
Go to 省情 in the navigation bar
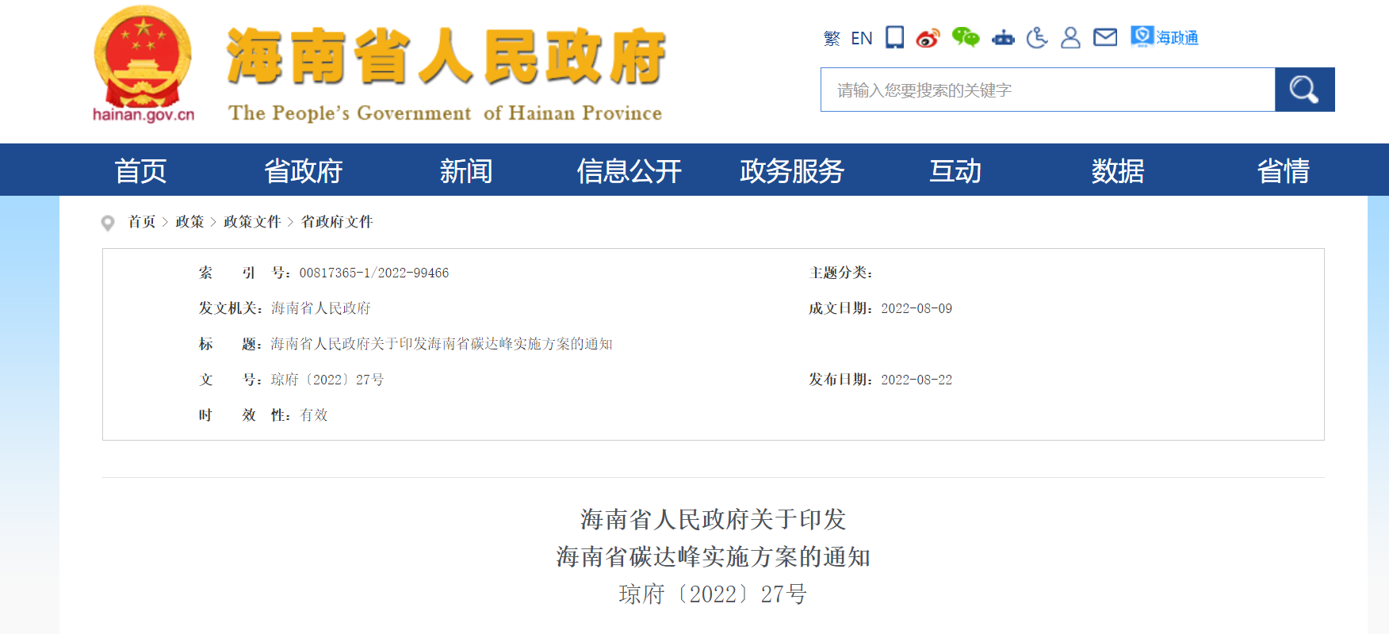(1282, 170)
